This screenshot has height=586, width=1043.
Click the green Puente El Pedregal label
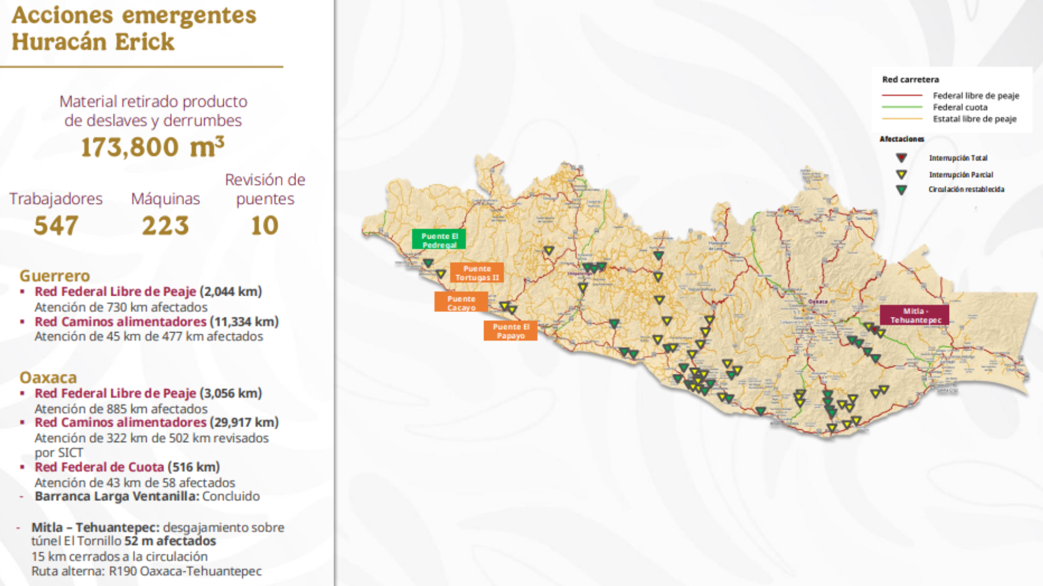coord(439,239)
